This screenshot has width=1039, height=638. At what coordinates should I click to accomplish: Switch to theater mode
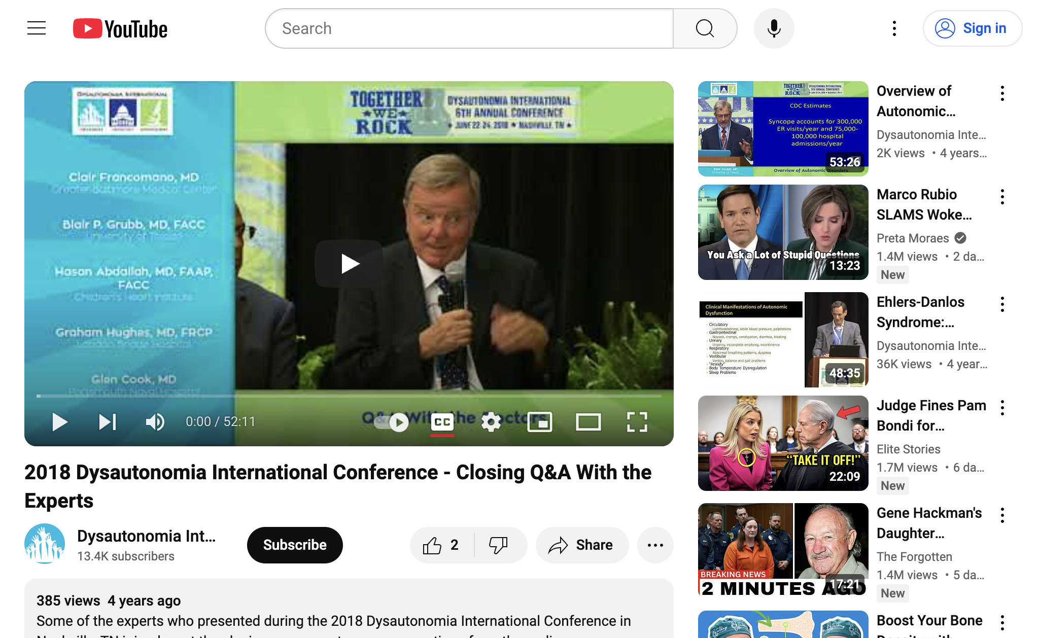click(x=588, y=421)
